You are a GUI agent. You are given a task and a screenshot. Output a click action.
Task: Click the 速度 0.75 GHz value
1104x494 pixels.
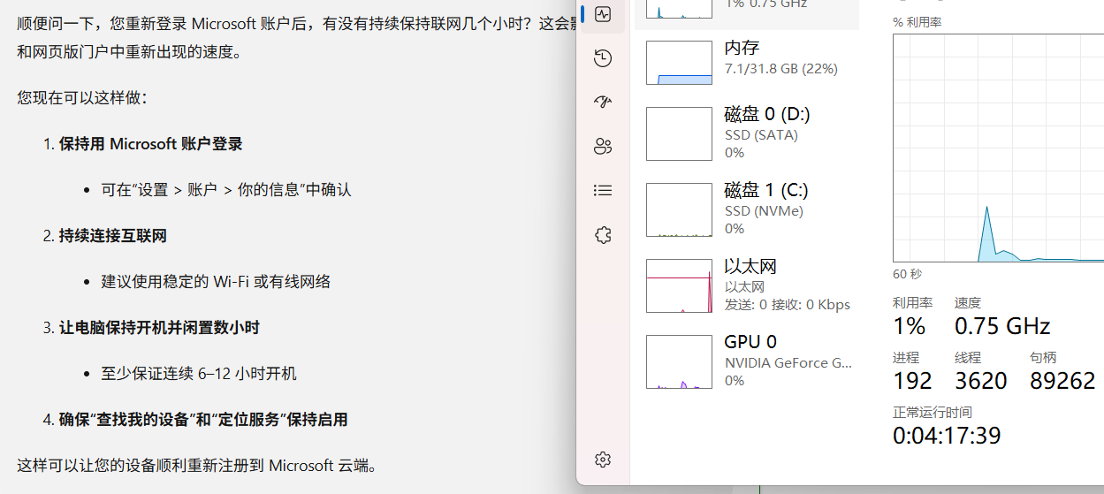tap(1002, 326)
